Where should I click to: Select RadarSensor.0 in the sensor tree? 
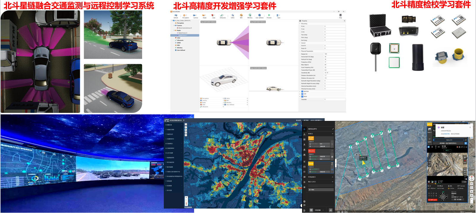tap(183, 33)
